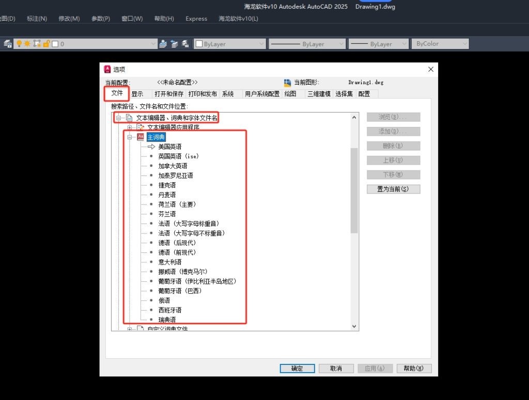Open the Express menu
529x400 pixels.
click(196, 19)
